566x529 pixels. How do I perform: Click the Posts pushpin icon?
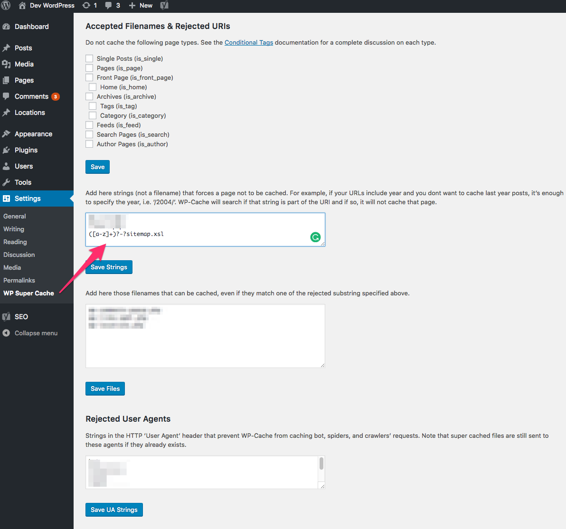pos(6,48)
